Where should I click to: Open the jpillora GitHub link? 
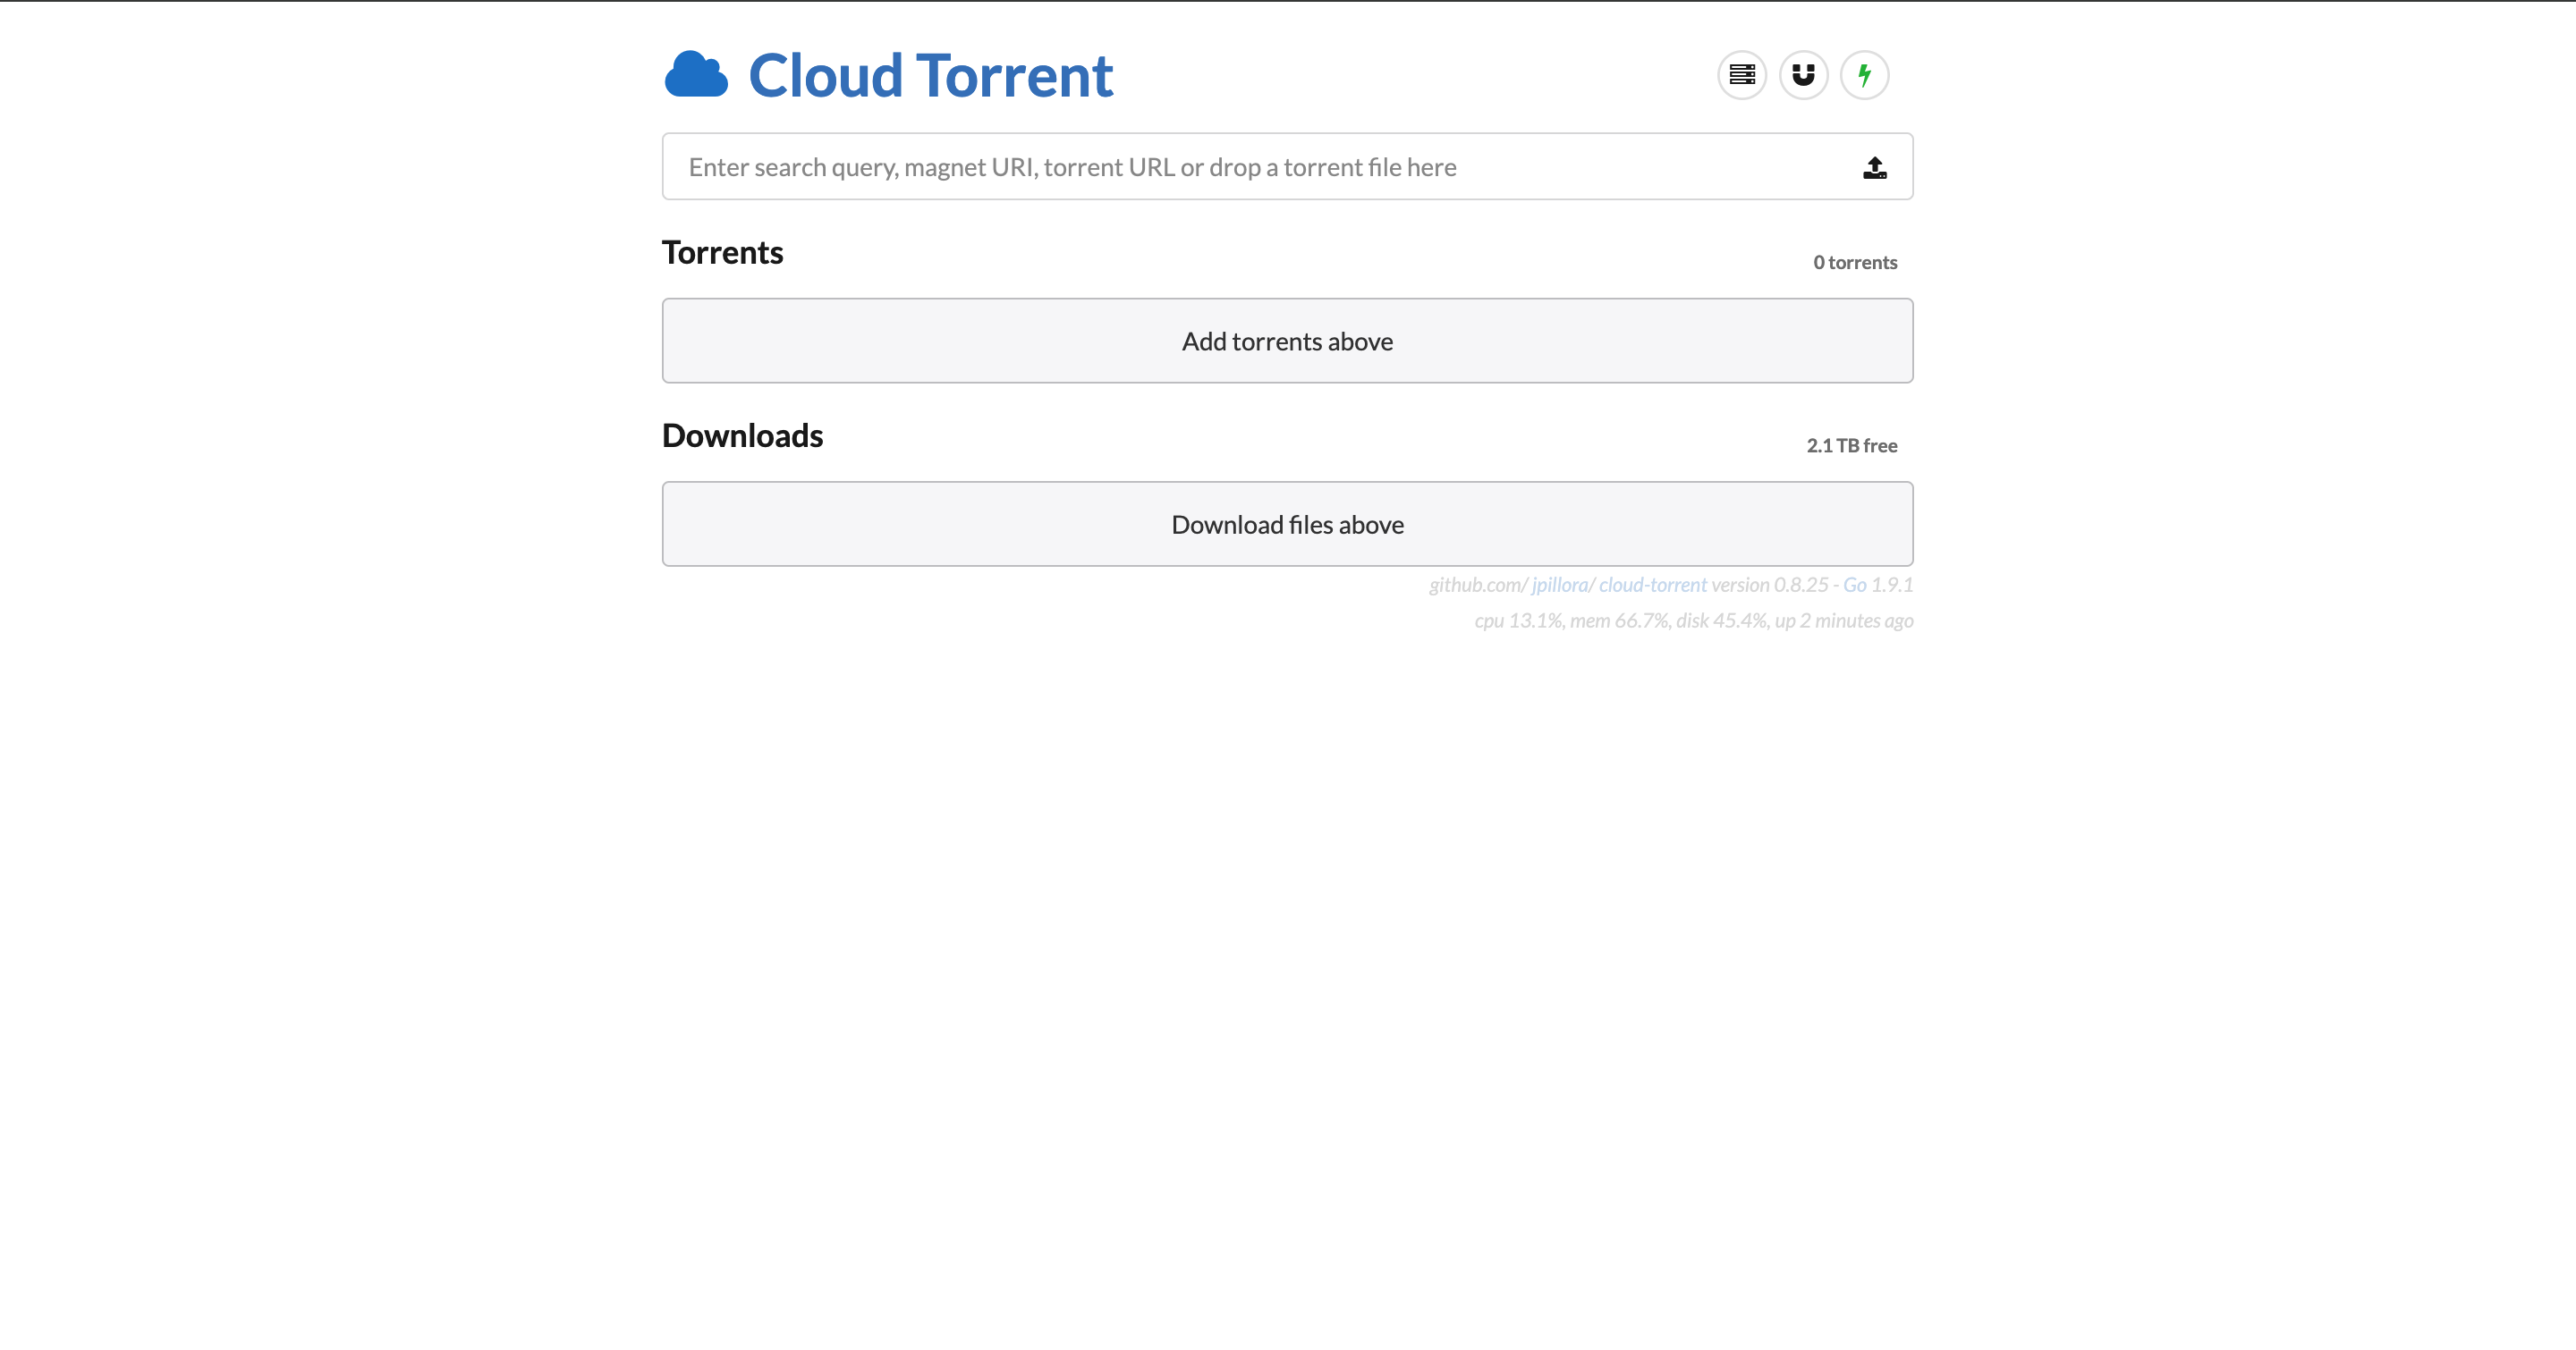click(x=1559, y=585)
